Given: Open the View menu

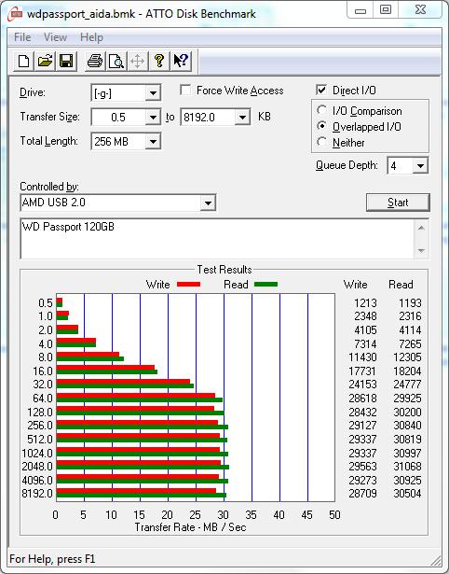Looking at the screenshot, I should [x=55, y=37].
